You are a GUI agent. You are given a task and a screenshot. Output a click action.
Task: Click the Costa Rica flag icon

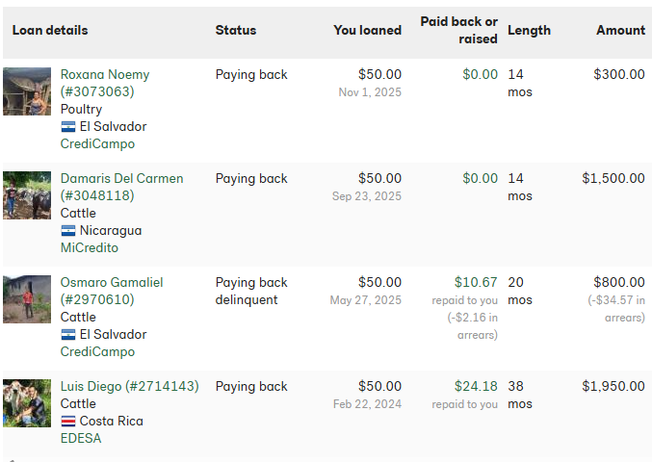click(x=67, y=422)
